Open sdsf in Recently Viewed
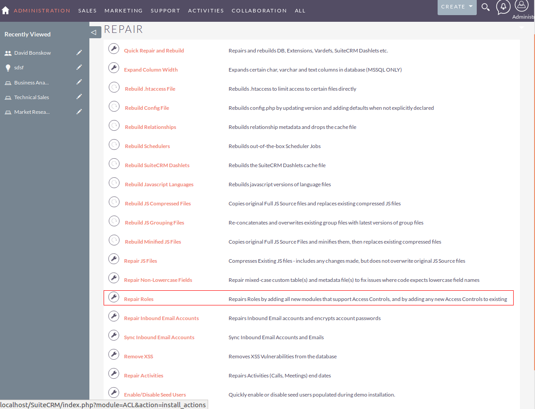Image resolution: width=535 pixels, height=409 pixels. click(x=19, y=68)
